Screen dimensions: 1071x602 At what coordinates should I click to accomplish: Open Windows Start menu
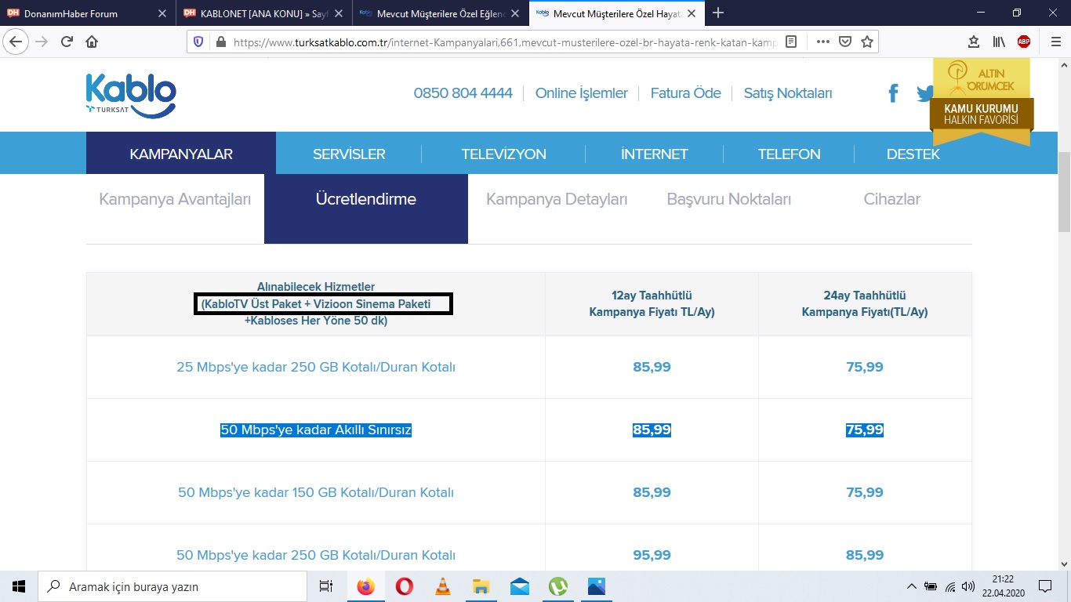coord(19,586)
